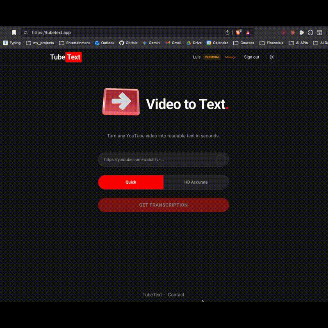Select the HD Accurate transcription mode
The height and width of the screenshot is (328, 328).
point(196,182)
